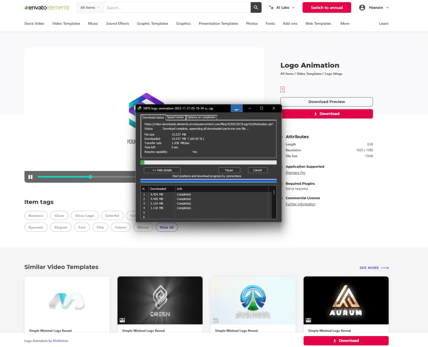Switch to the Download status tab

point(153,117)
